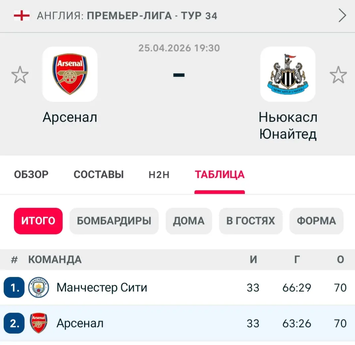
Task: Tap the Arsenal club crest in match header
Action: 70,74
